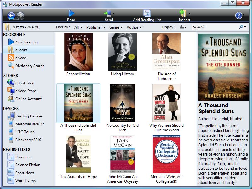Click the Online Account people icon
Viewport: 252px width, 189px height.
[11, 99]
